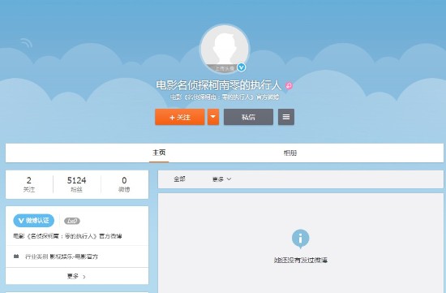Open the 更多 dropdown in the feed filter

pyautogui.click(x=221, y=179)
